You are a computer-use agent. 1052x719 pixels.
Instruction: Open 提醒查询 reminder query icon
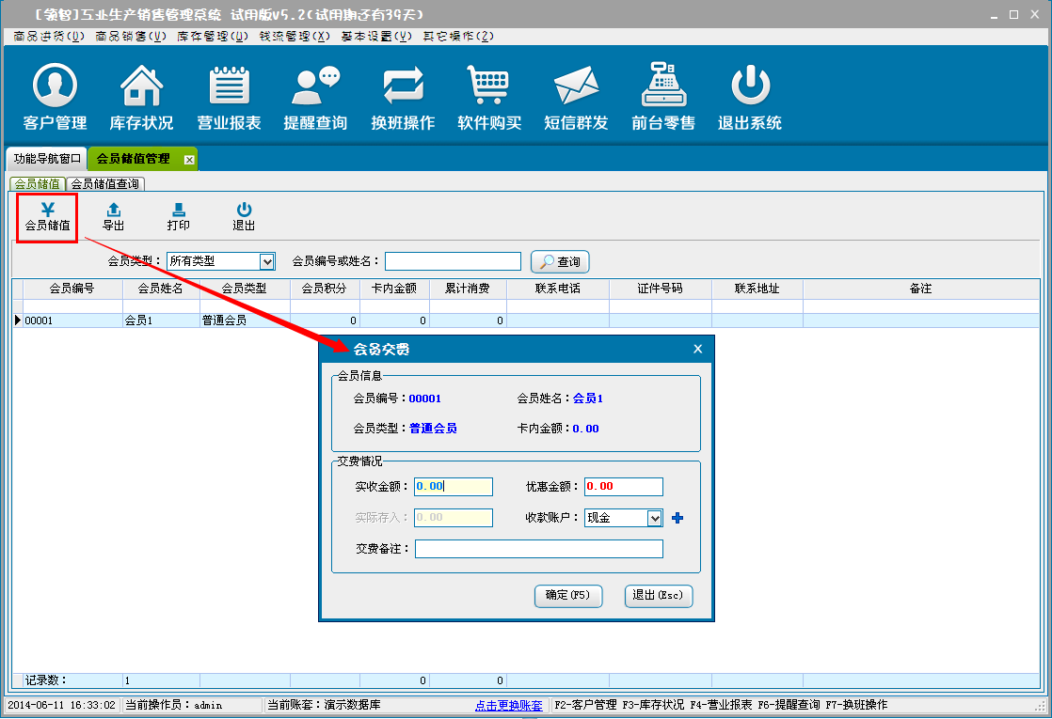315,86
